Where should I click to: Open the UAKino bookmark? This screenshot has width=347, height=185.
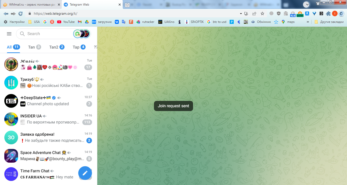click(166, 22)
